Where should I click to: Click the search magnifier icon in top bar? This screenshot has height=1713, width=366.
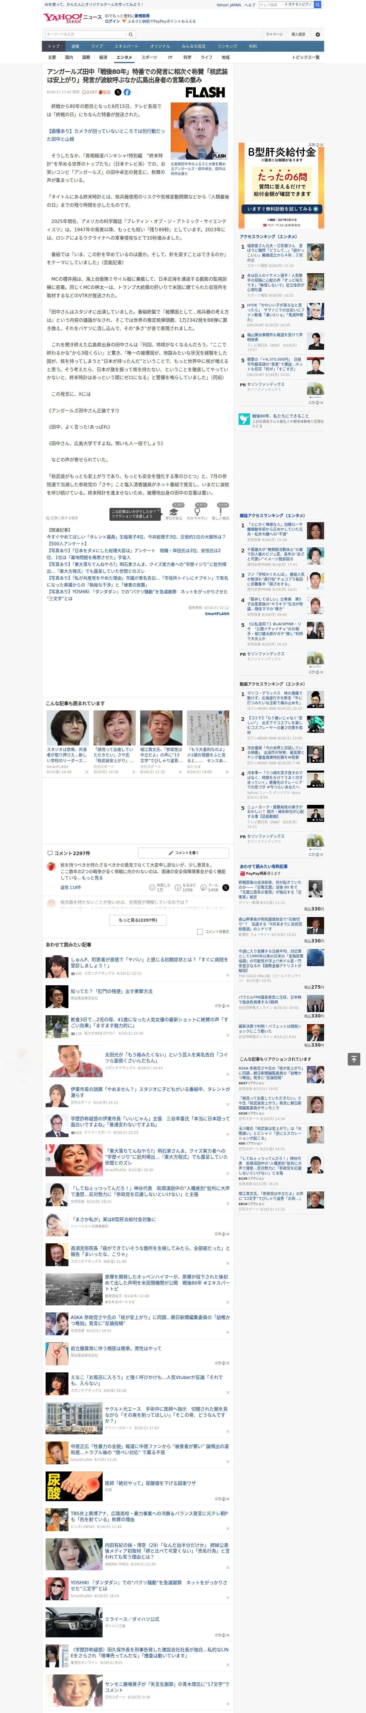pyautogui.click(x=318, y=5)
